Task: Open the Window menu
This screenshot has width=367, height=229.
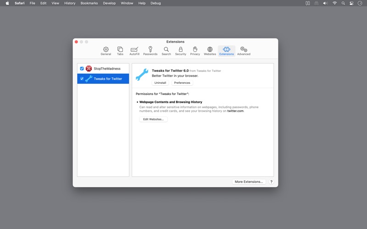Action: pos(127,3)
